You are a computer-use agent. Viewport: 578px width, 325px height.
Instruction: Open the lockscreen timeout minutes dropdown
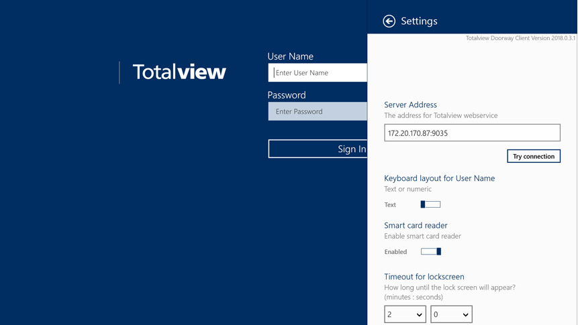click(405, 314)
